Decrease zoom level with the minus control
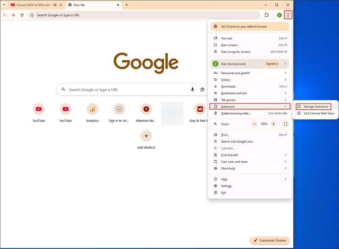 254,124
